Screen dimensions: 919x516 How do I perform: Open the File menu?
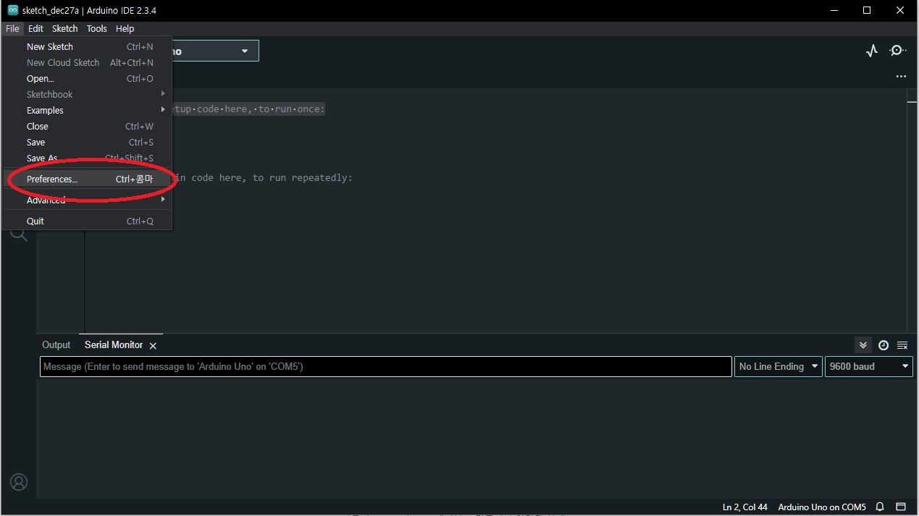[12, 28]
